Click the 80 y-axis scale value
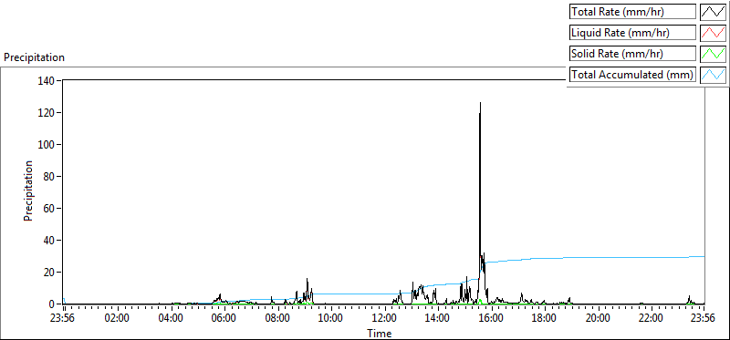 pyautogui.click(x=50, y=177)
